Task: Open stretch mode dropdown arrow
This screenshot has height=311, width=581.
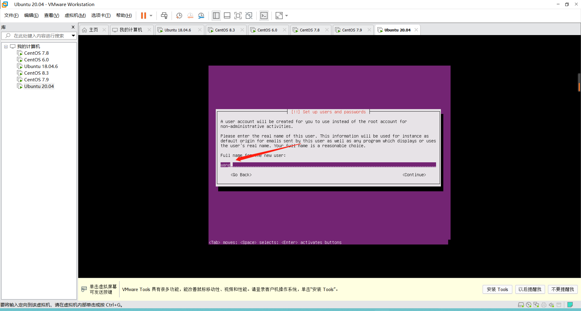Action: point(287,15)
